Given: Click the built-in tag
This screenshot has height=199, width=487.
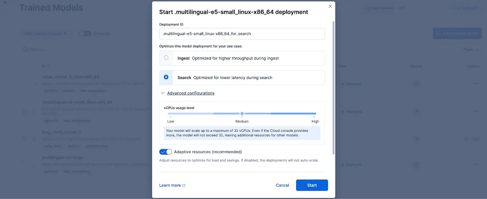Looking at the screenshot, I should (74, 146).
